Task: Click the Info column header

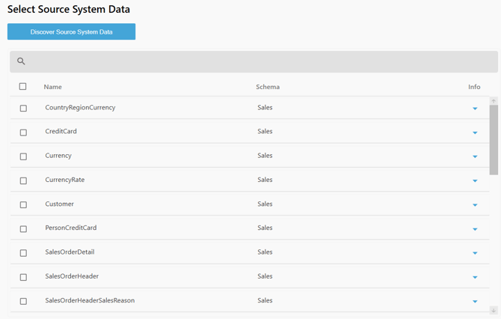Action: (x=474, y=87)
